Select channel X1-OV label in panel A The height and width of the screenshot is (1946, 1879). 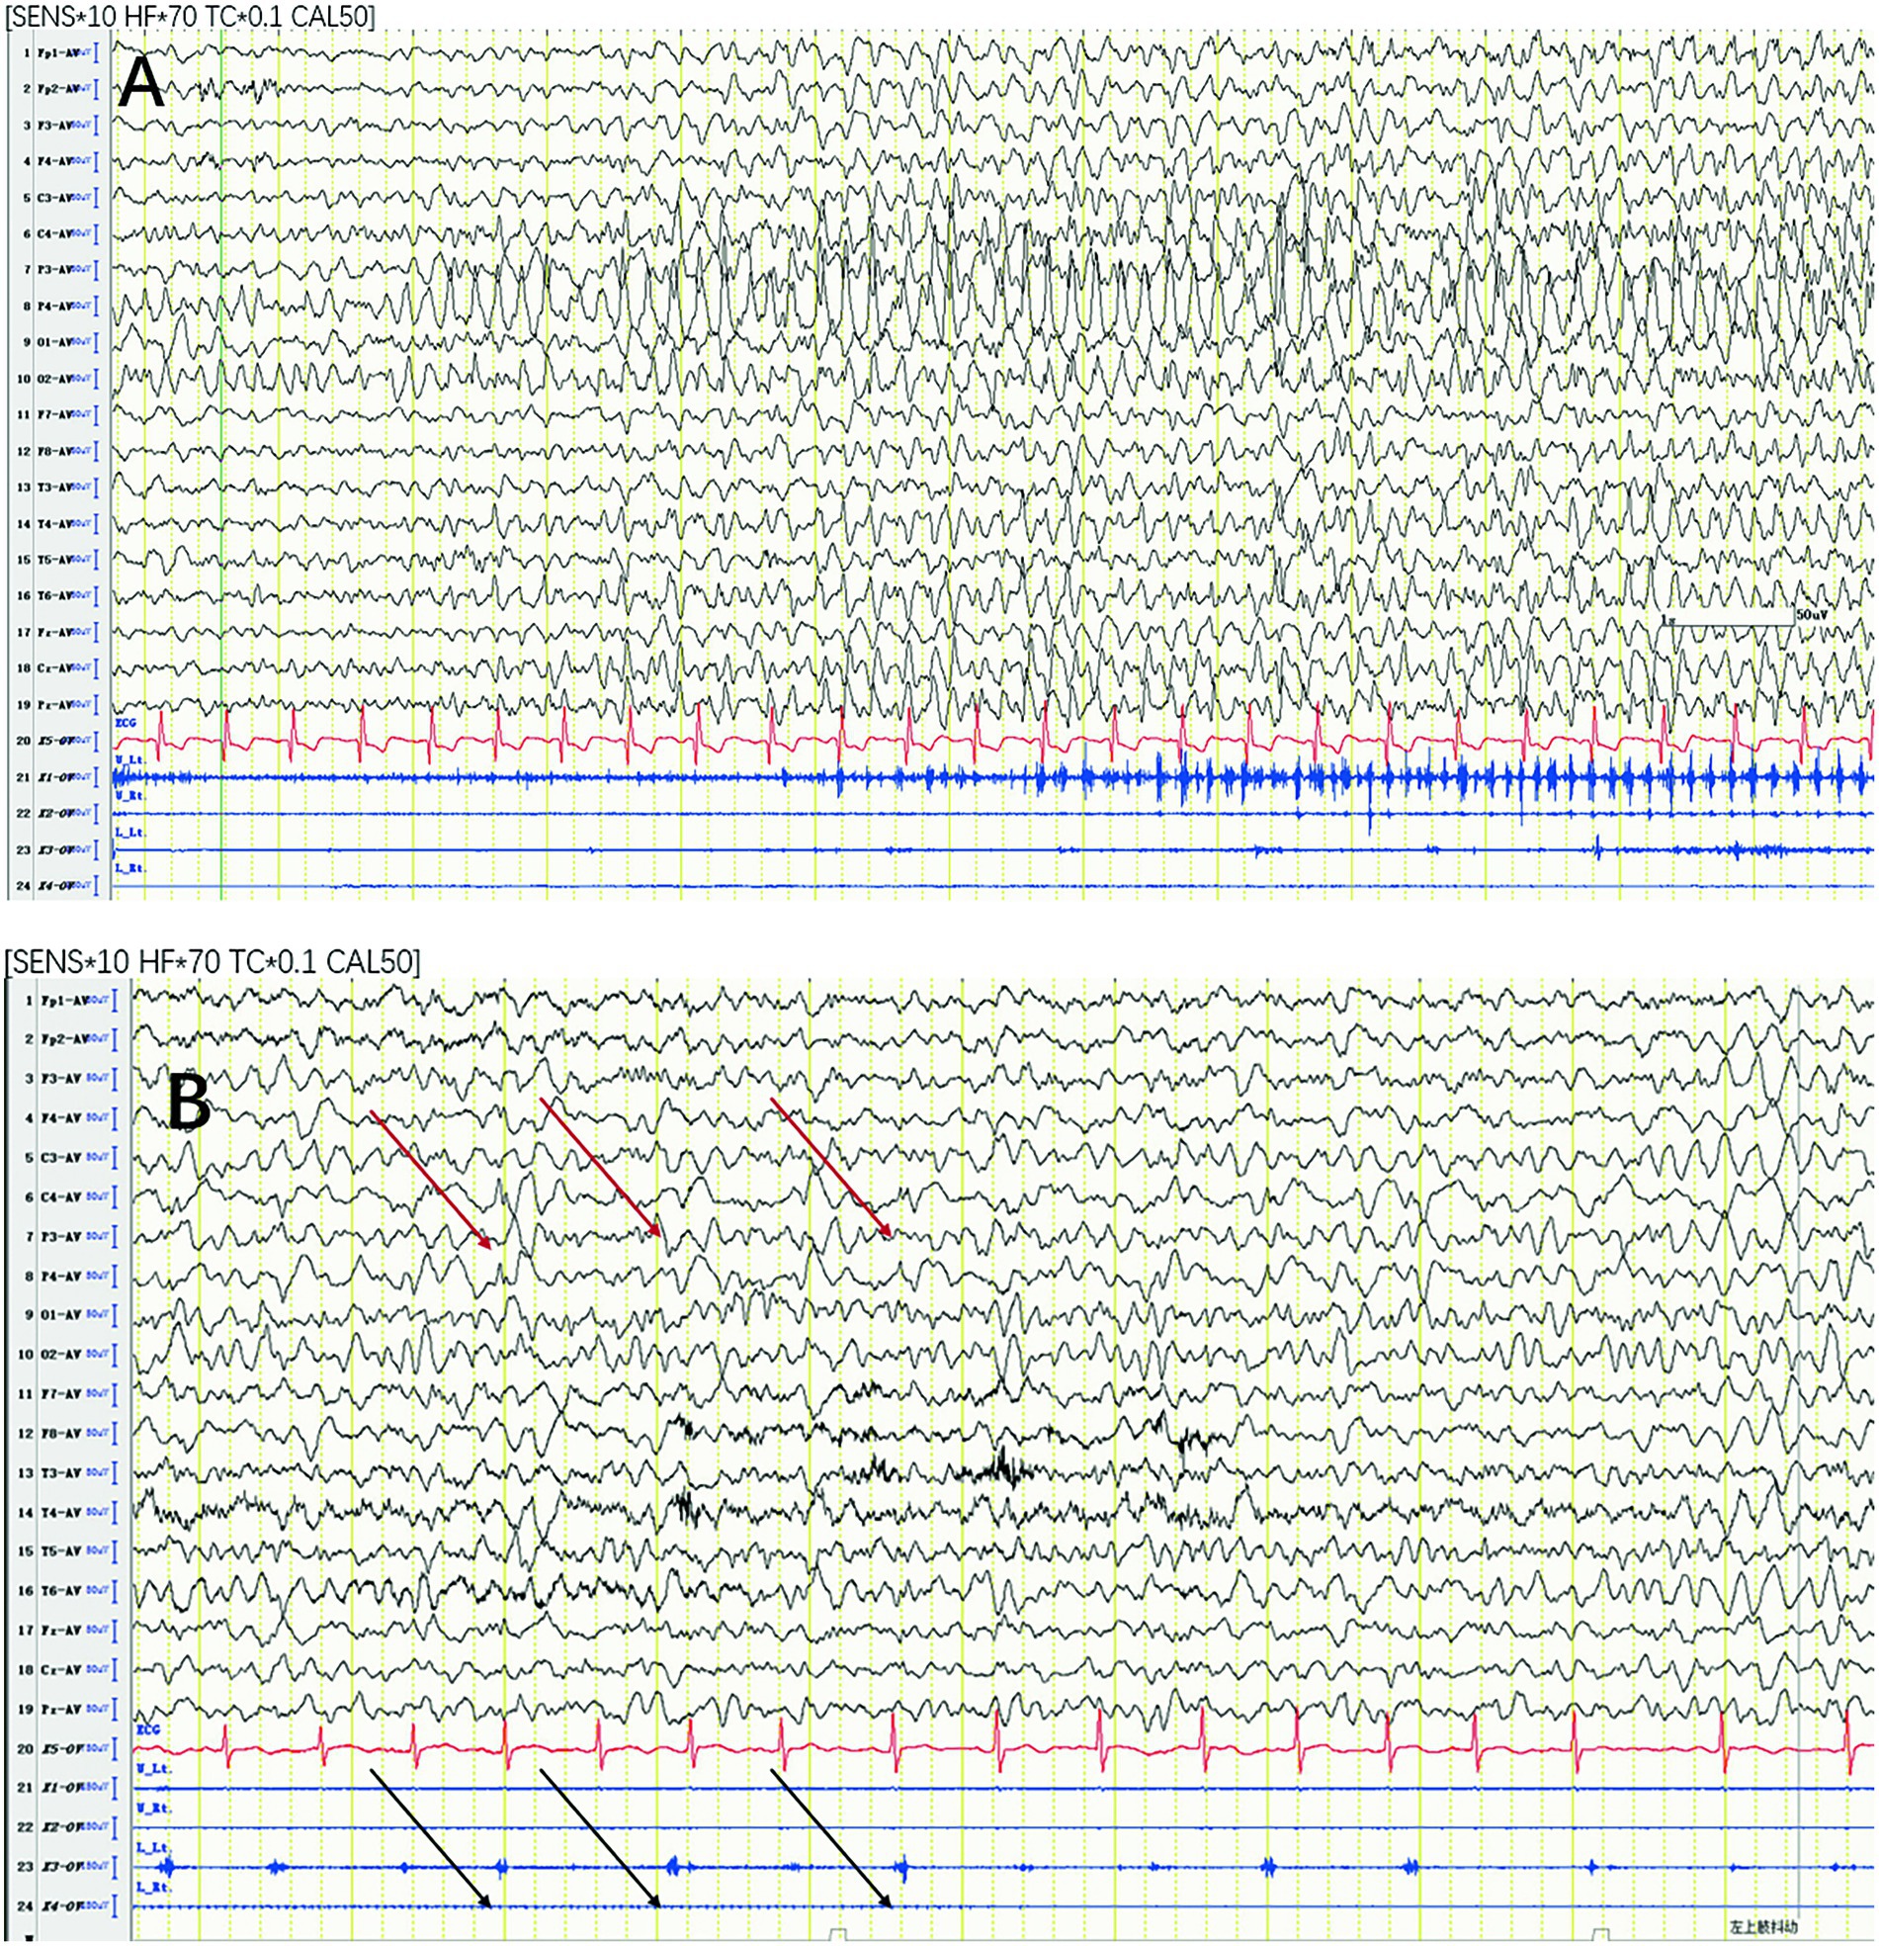point(55,776)
